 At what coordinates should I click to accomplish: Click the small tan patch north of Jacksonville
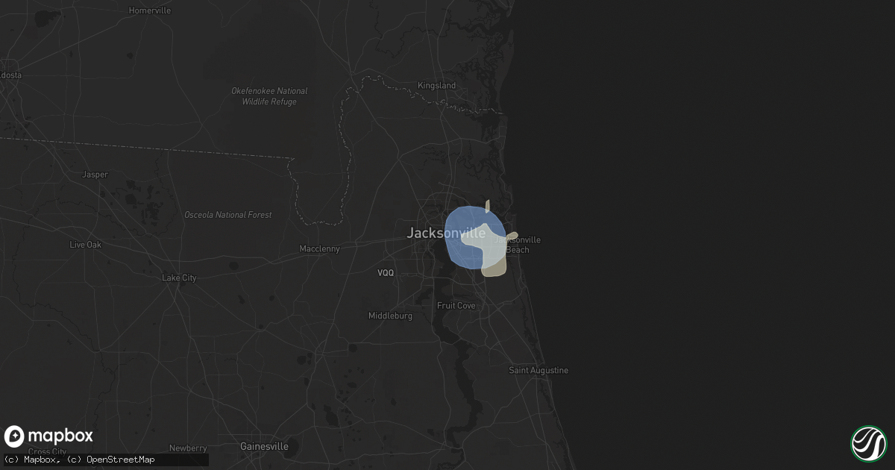point(488,205)
